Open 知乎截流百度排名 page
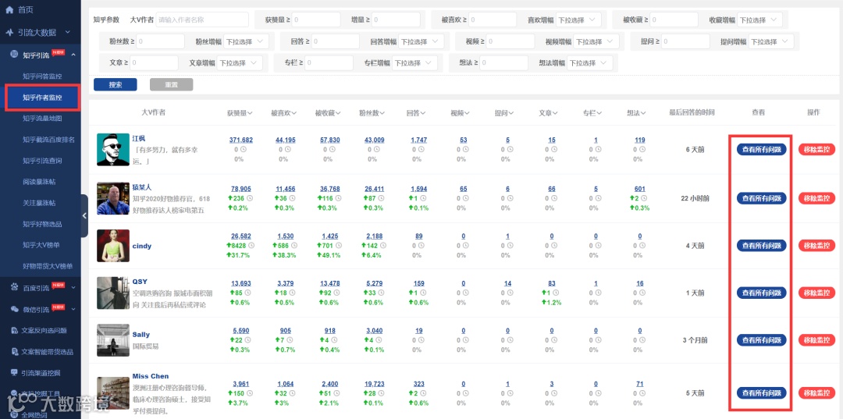Screen dimensions: 843x419 click(48, 140)
